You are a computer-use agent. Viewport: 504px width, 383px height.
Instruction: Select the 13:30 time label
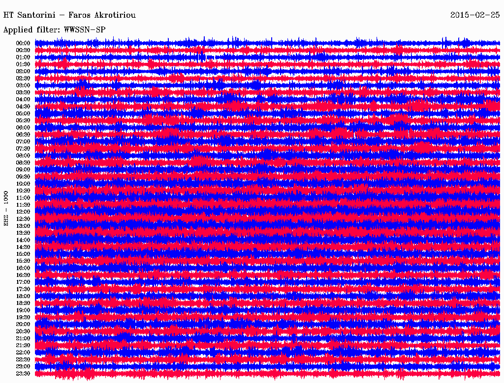pyautogui.click(x=23, y=233)
